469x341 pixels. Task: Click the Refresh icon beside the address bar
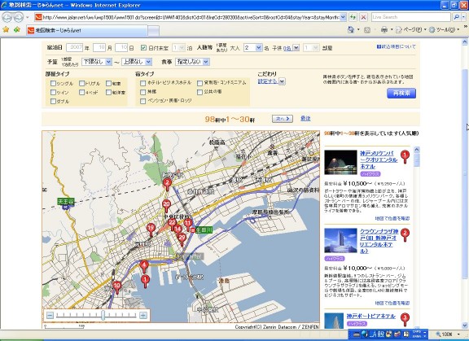click(x=353, y=17)
